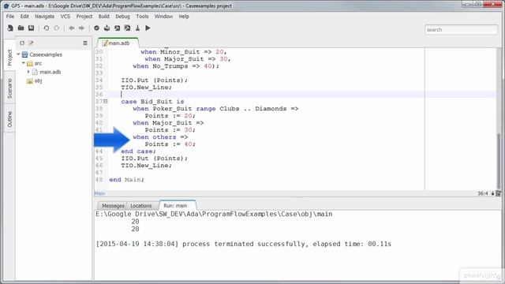Select the src folder

(x=38, y=63)
